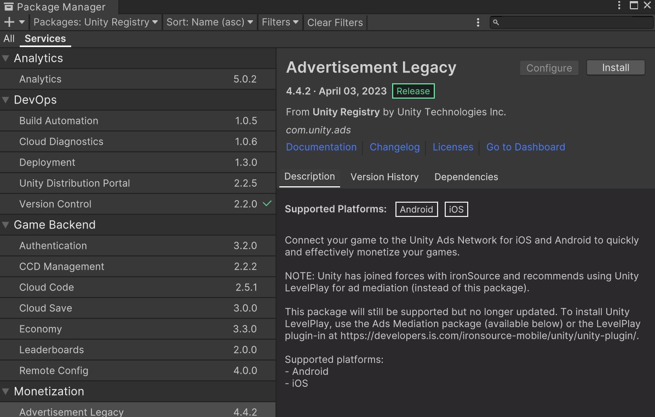Click the Install button
655x417 pixels.
click(616, 68)
